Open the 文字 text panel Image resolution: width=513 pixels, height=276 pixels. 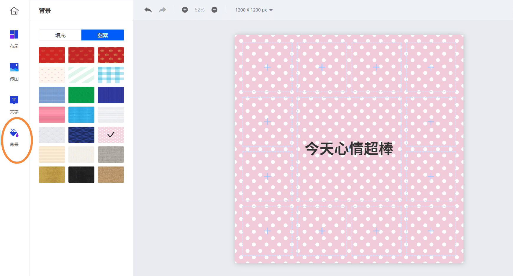coord(14,104)
